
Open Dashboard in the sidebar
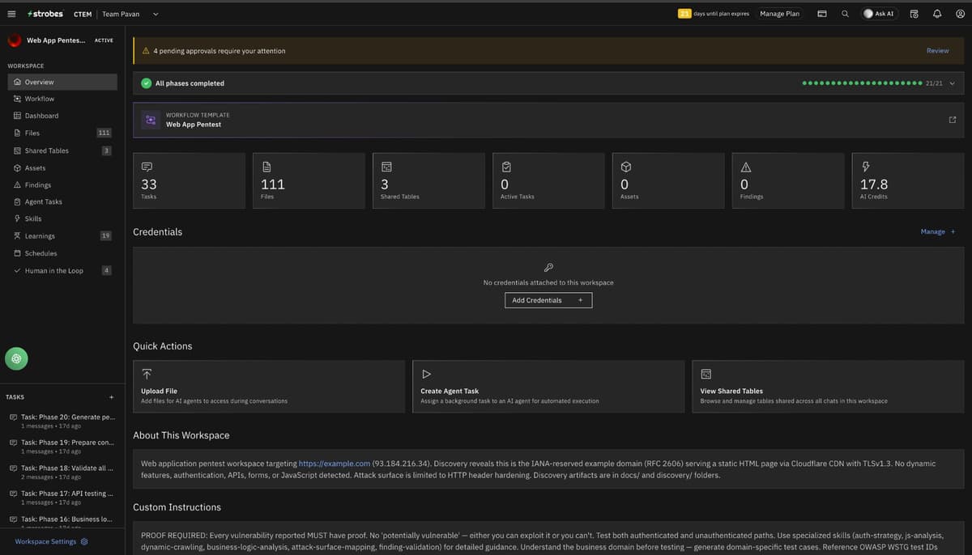click(x=62, y=116)
